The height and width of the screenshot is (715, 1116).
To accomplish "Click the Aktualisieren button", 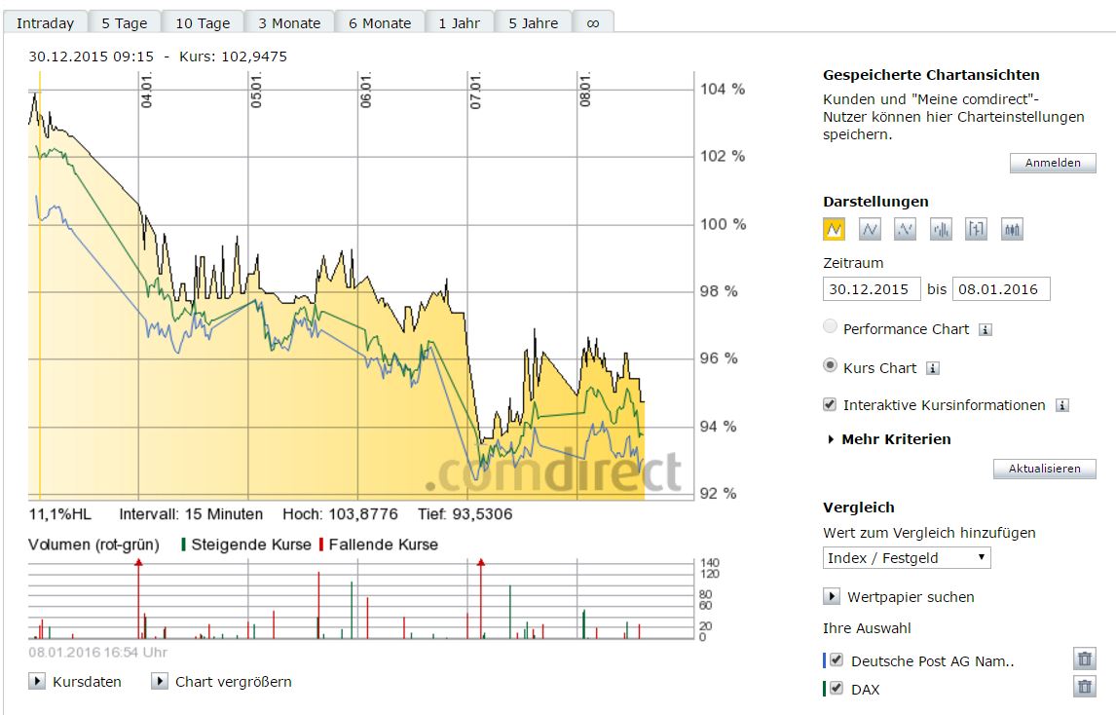I will pyautogui.click(x=1044, y=469).
